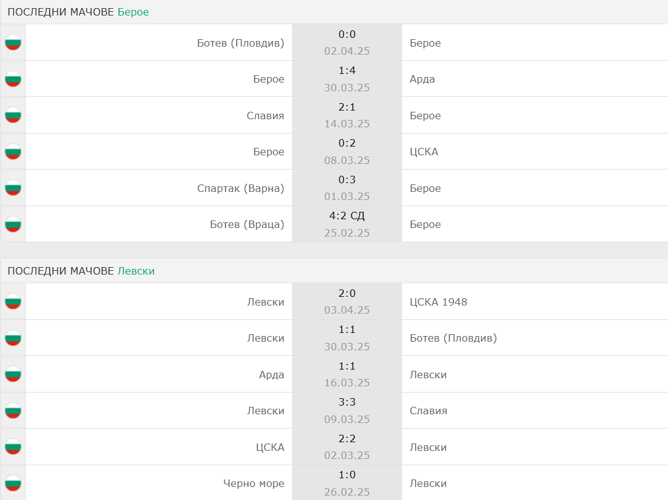This screenshot has height=500, width=668.
Task: Open the 1:4 result dated 30.03.25
Action: [x=347, y=70]
